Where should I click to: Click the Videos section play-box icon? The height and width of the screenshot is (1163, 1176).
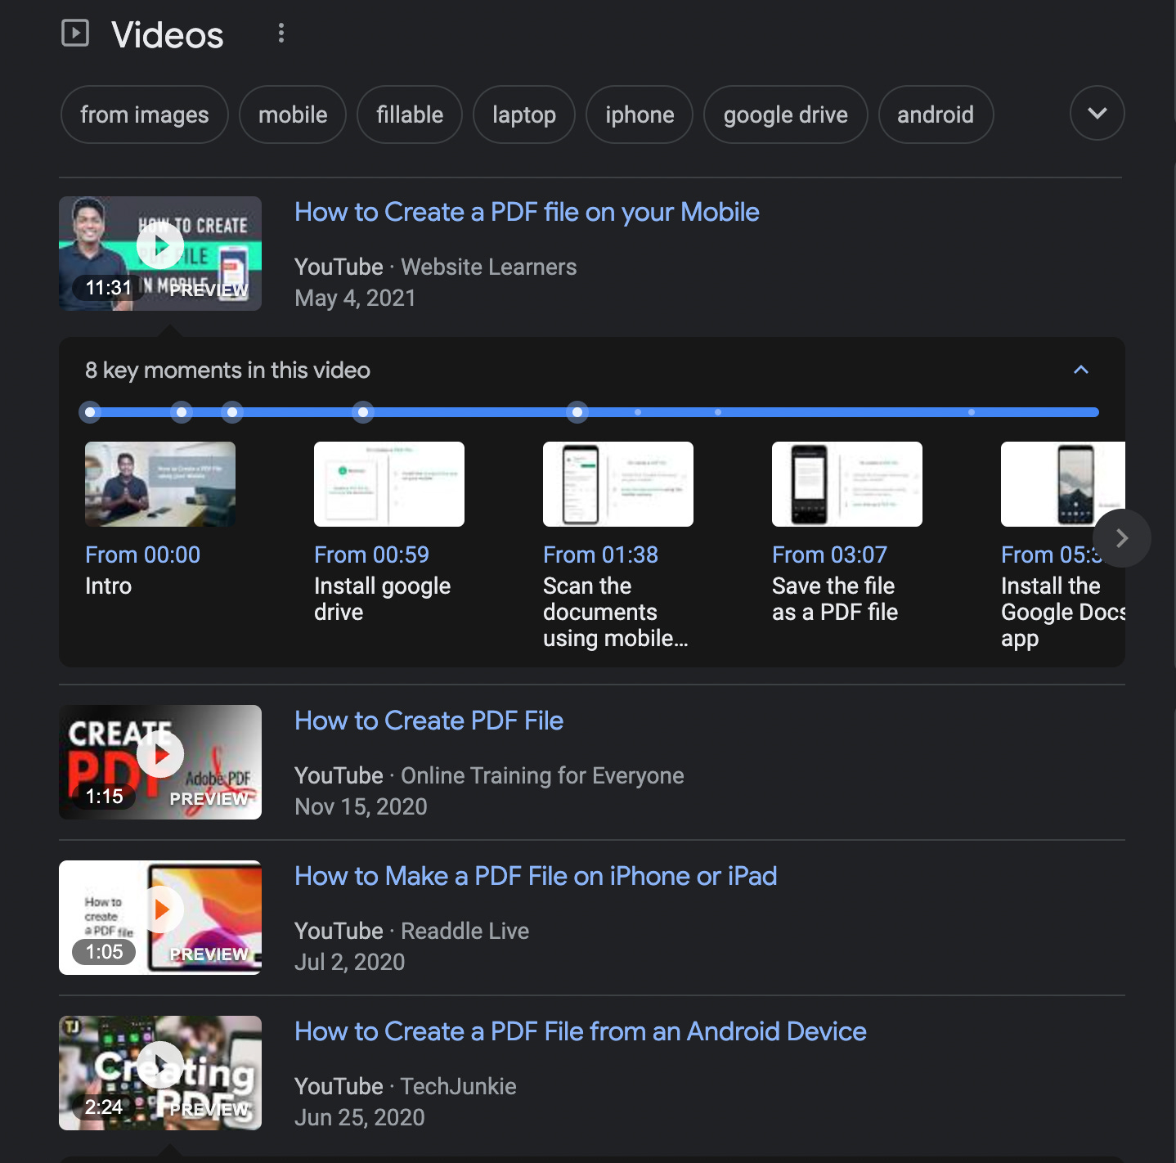[x=75, y=34]
